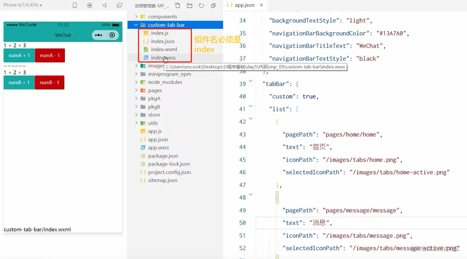The width and height of the screenshot is (467, 259).
Task: Open the package-lock.json file
Action: click(x=169, y=164)
